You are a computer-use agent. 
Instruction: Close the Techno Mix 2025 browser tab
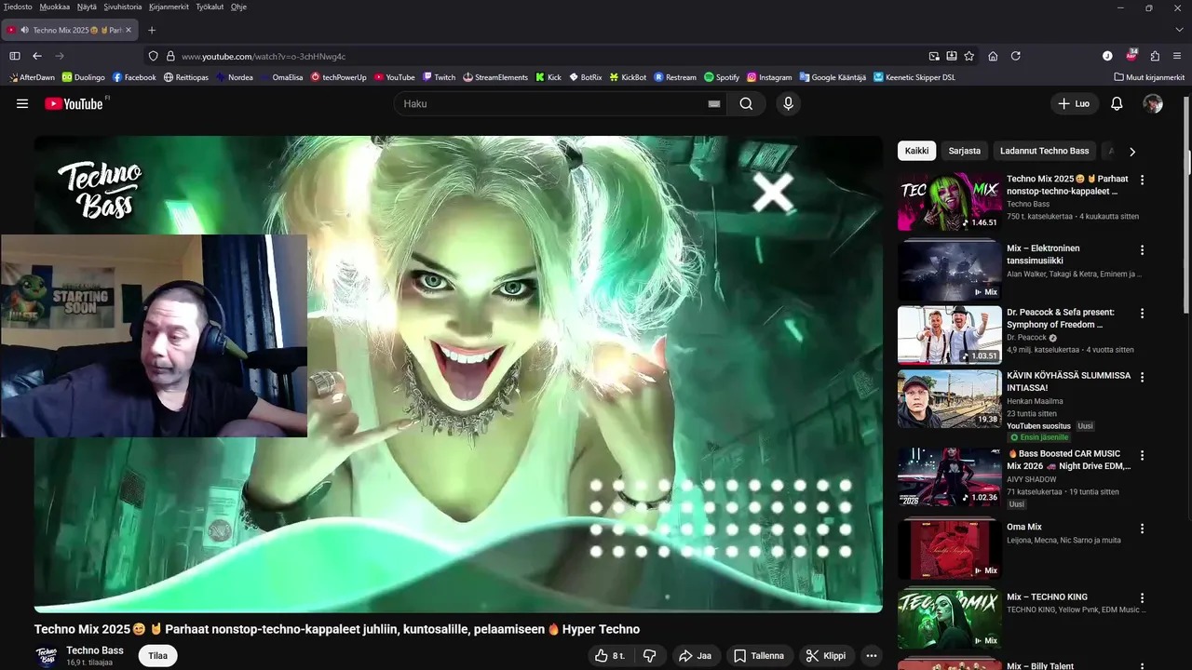click(129, 30)
